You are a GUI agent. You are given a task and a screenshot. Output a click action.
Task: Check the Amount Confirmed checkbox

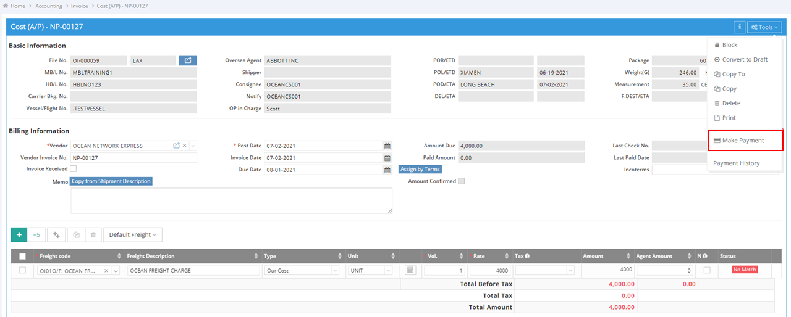(461, 181)
